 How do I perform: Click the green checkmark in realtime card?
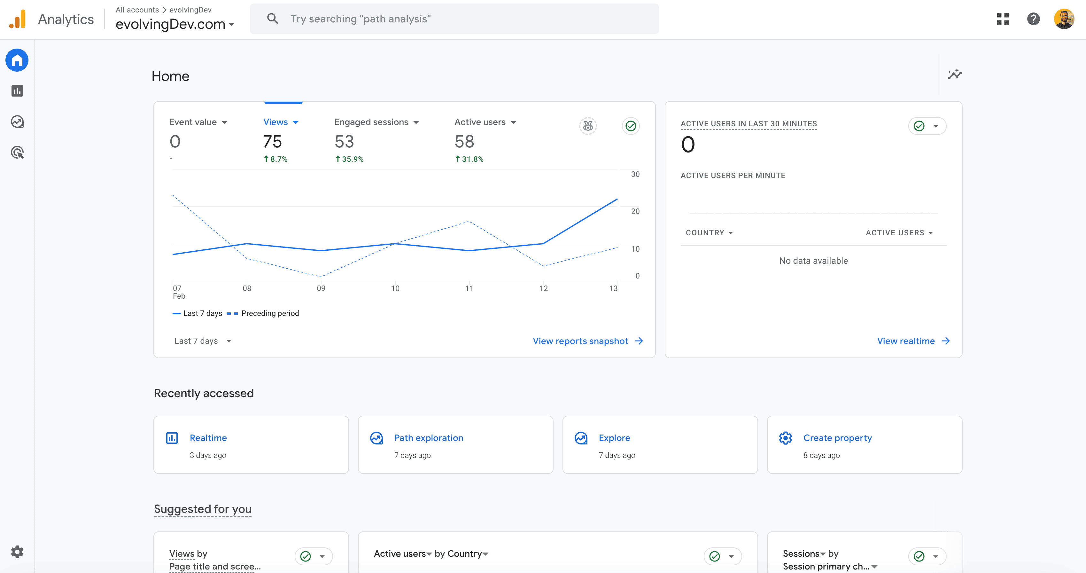click(919, 126)
